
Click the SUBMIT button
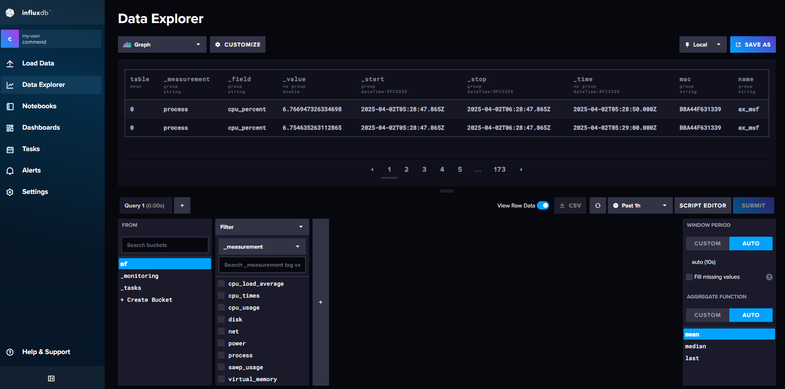[x=753, y=205]
